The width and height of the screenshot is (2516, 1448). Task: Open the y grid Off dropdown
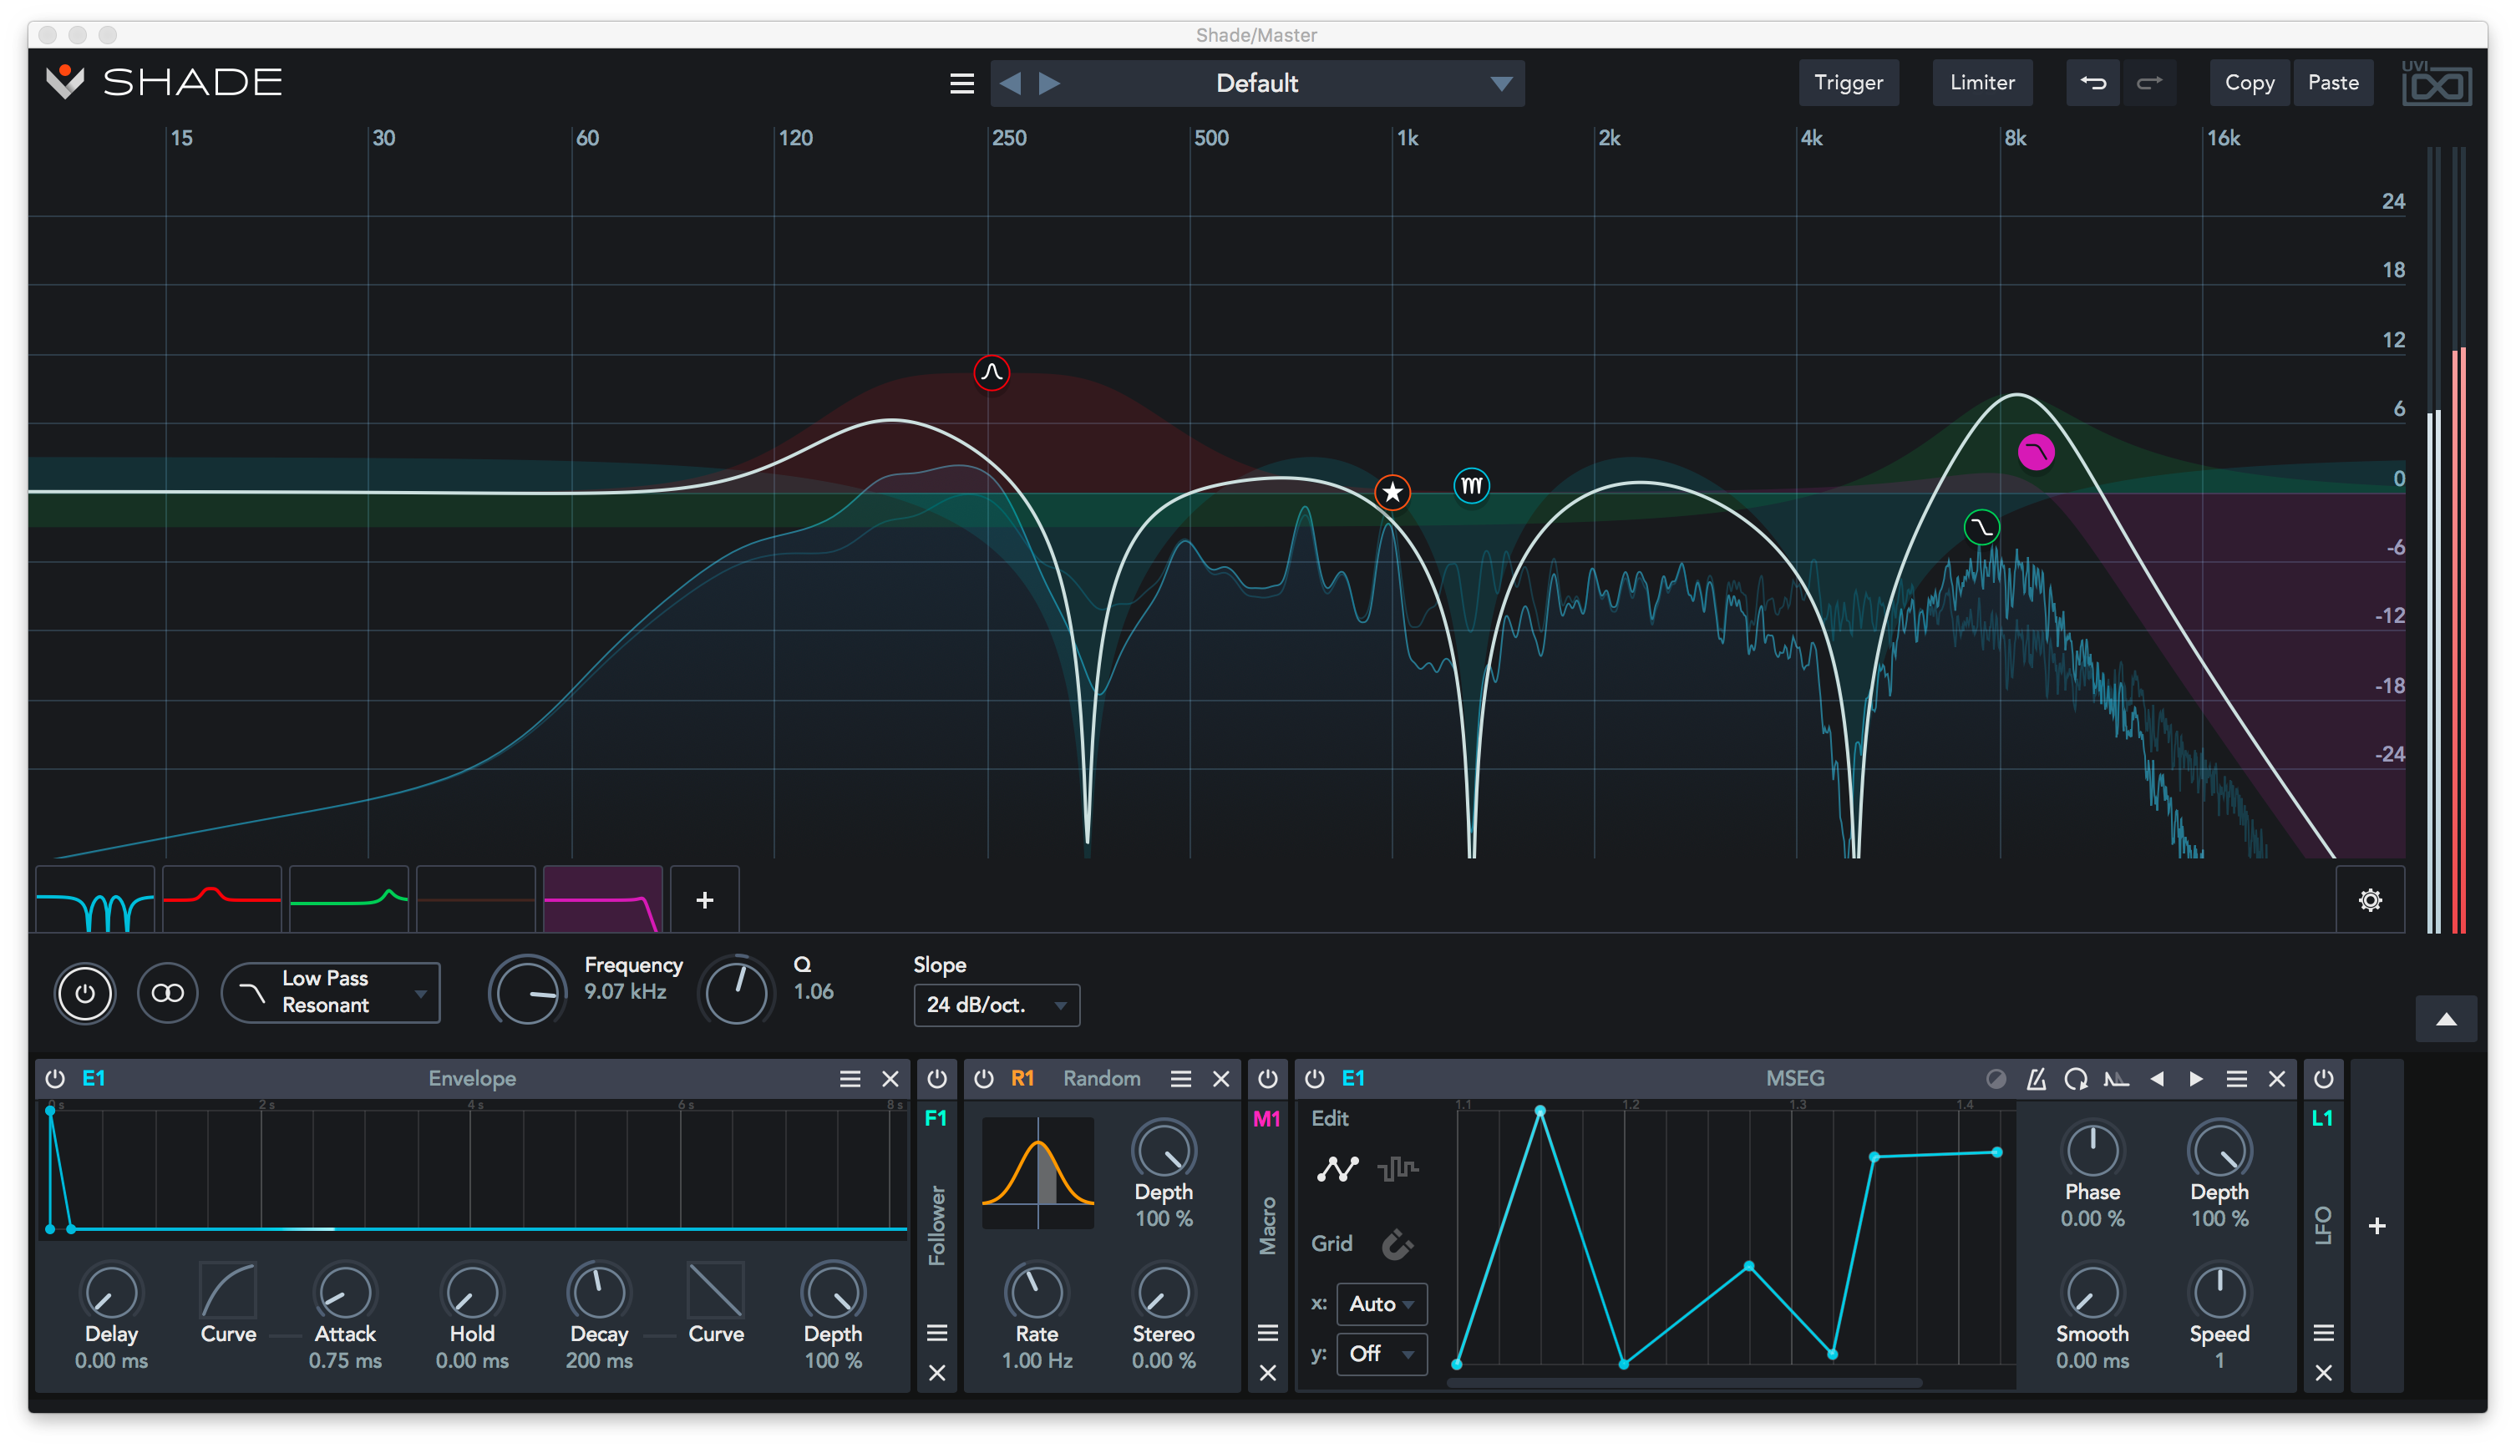point(1382,1354)
